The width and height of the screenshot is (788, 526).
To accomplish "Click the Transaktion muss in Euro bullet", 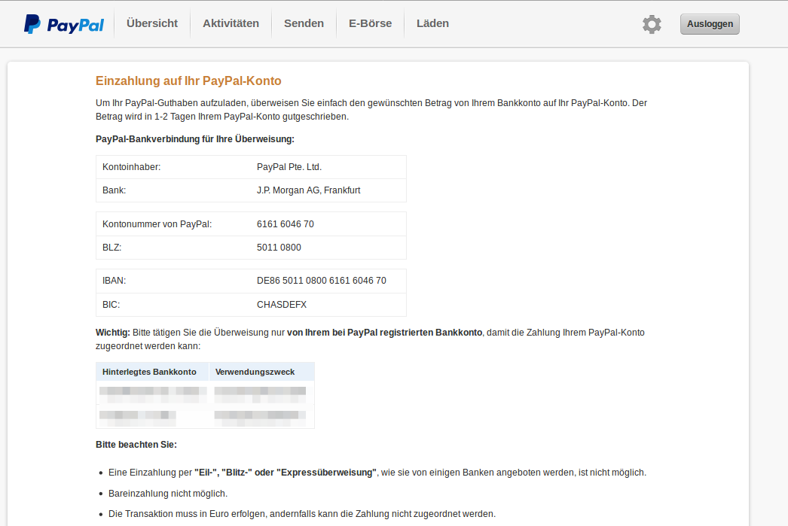I will coord(302,514).
